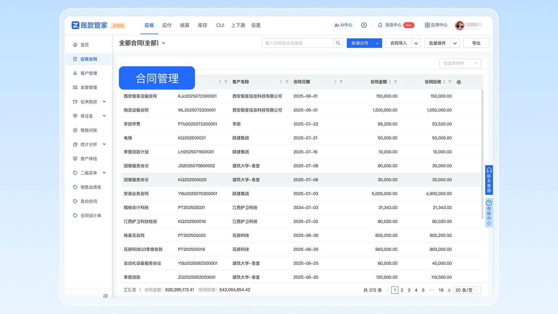
Task: Expand the 往来账款 sidebar menu
Action: 89,102
